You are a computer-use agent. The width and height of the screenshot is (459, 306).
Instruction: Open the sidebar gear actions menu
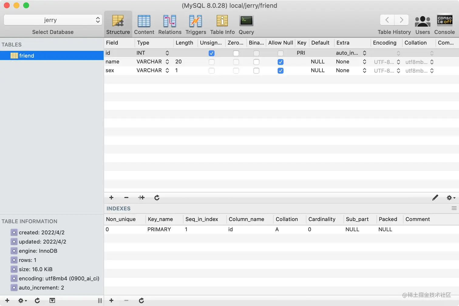(22, 301)
